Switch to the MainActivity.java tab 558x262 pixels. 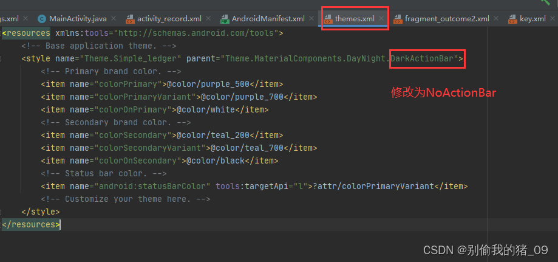click(77, 18)
